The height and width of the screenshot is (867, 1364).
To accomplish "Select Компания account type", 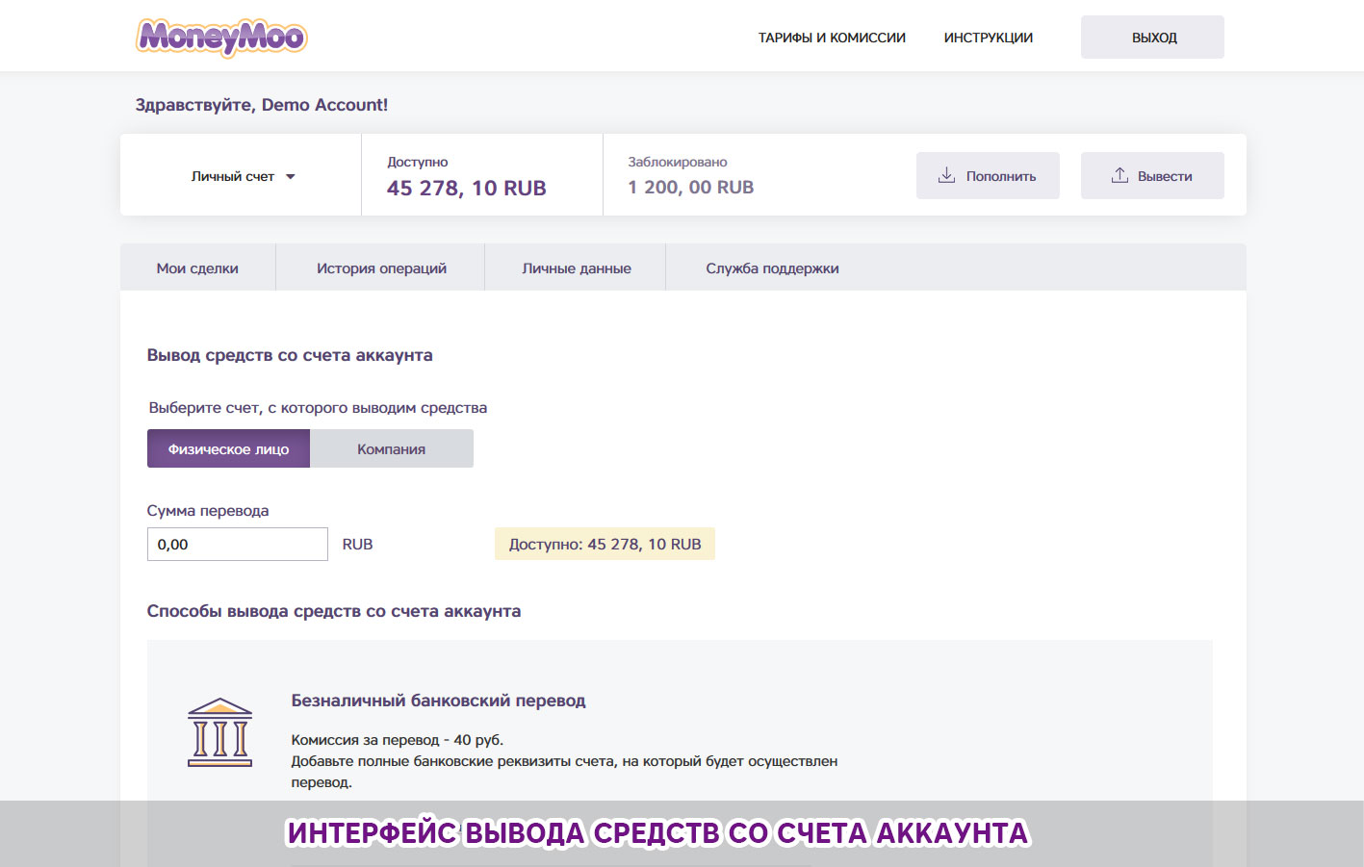I will (392, 448).
